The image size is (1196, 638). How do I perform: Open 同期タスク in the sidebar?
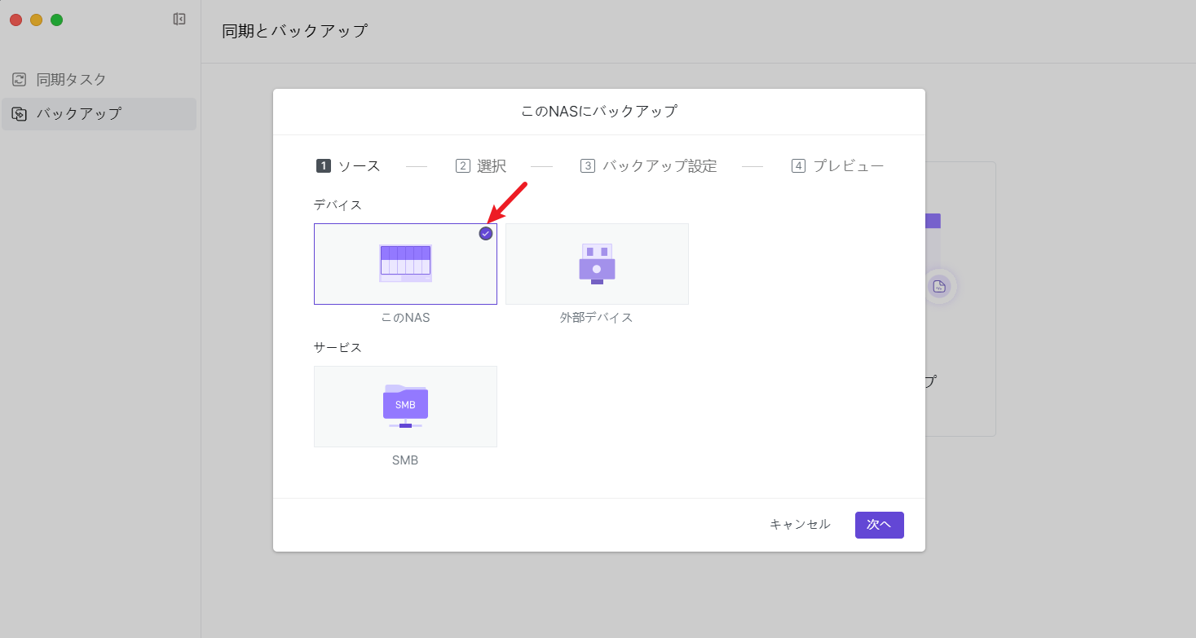pos(72,80)
